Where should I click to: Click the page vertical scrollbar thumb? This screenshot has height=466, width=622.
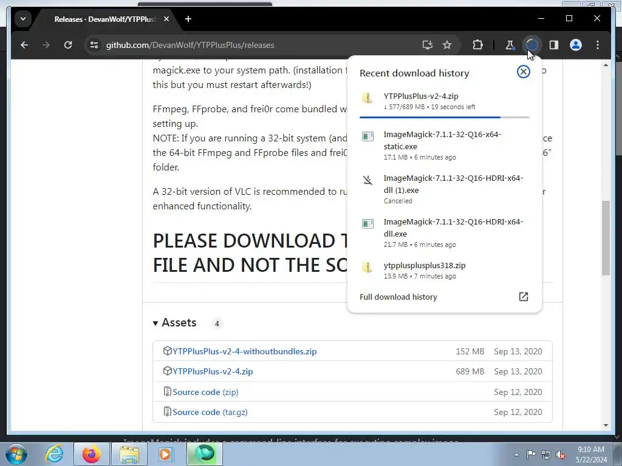click(606, 238)
